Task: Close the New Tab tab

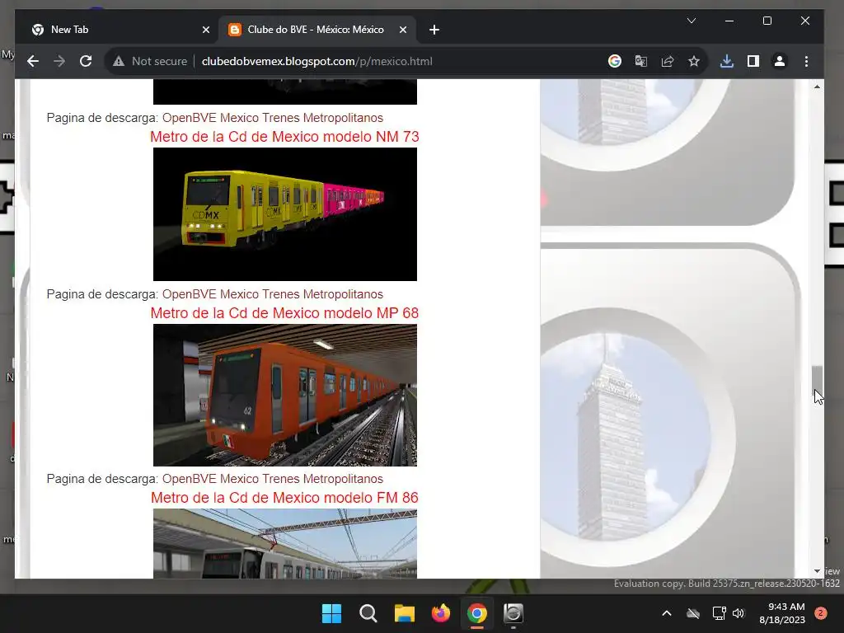Action: [x=205, y=30]
